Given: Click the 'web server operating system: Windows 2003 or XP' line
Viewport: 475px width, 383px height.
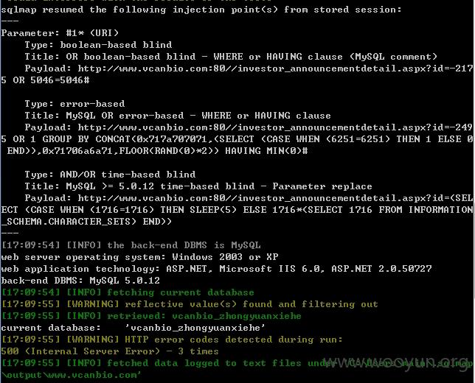Looking at the screenshot, I should [139, 257].
